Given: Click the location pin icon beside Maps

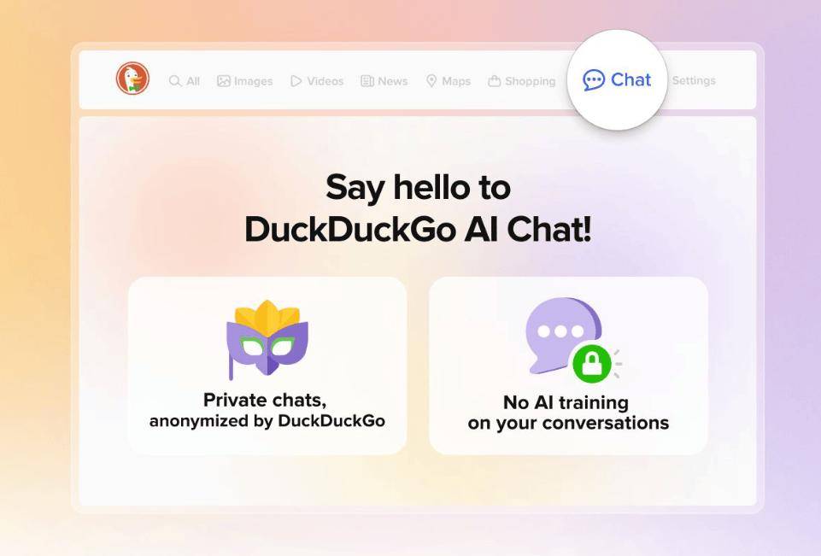Looking at the screenshot, I should [x=431, y=80].
